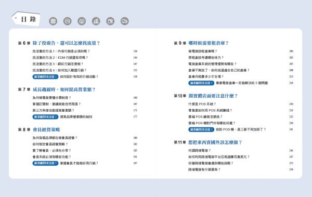312x197 pixels.
Task: Open the 第11章 heading about selling abroad
Action: click(x=208, y=142)
